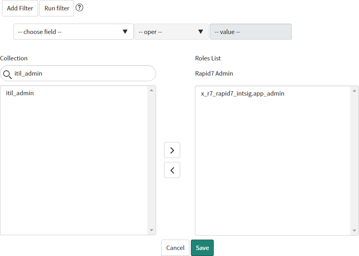The image size is (359, 256).
Task: Click the add-to-list right arrow button
Action: pos(172,150)
